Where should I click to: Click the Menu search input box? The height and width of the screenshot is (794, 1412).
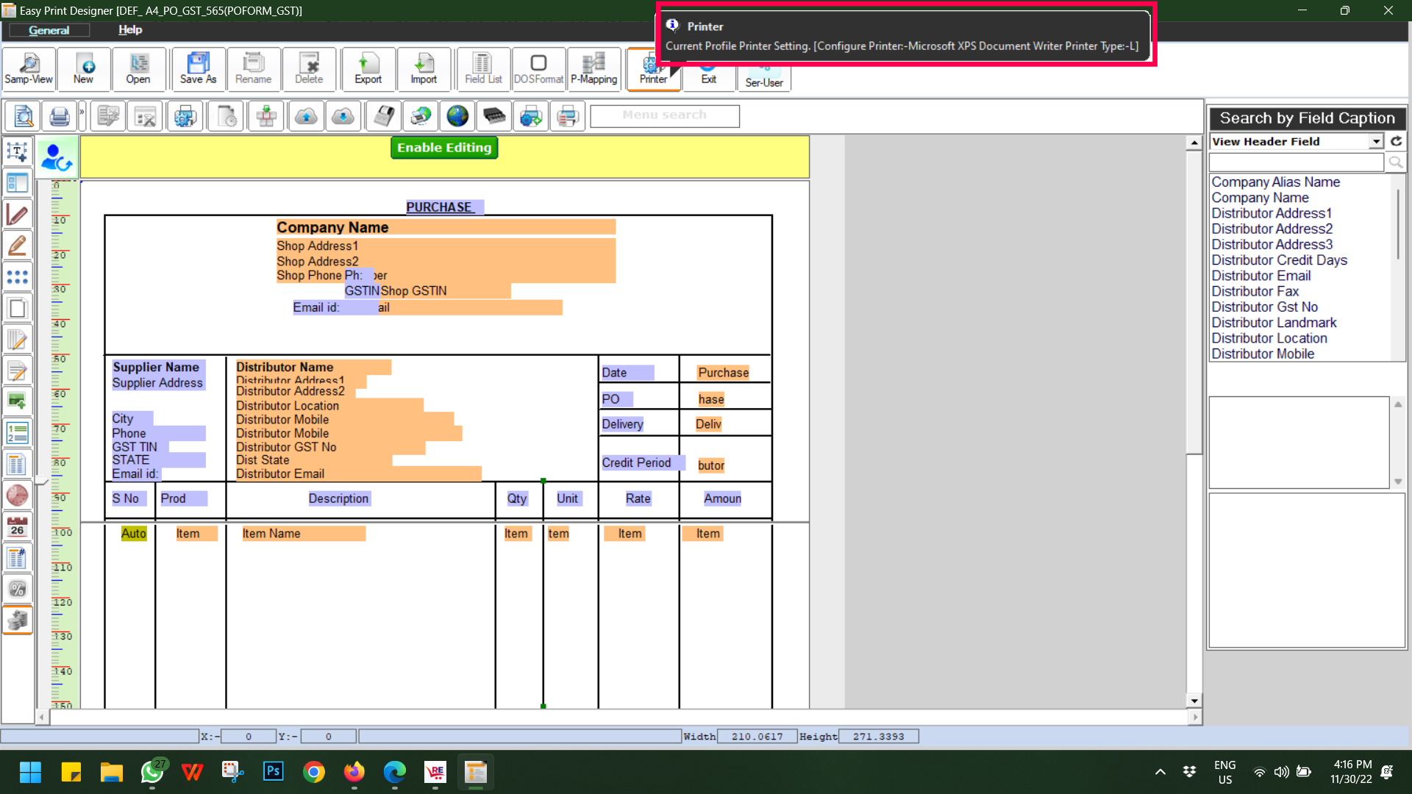coord(664,115)
